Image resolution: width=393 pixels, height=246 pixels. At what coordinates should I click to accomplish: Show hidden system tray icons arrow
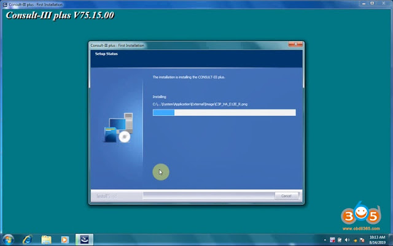click(x=325, y=240)
